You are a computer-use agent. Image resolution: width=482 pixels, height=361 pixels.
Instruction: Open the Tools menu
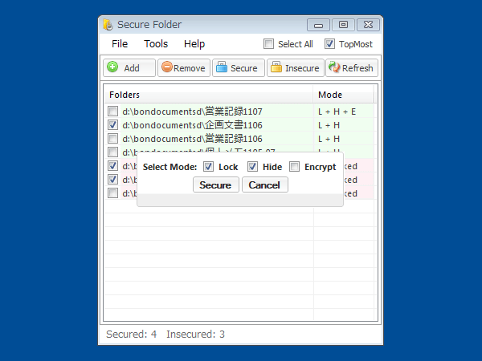tap(156, 44)
